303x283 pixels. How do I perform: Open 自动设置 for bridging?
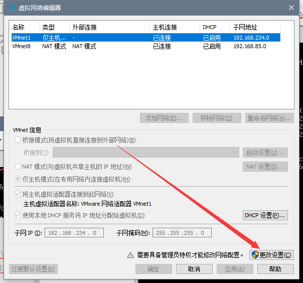click(265, 153)
